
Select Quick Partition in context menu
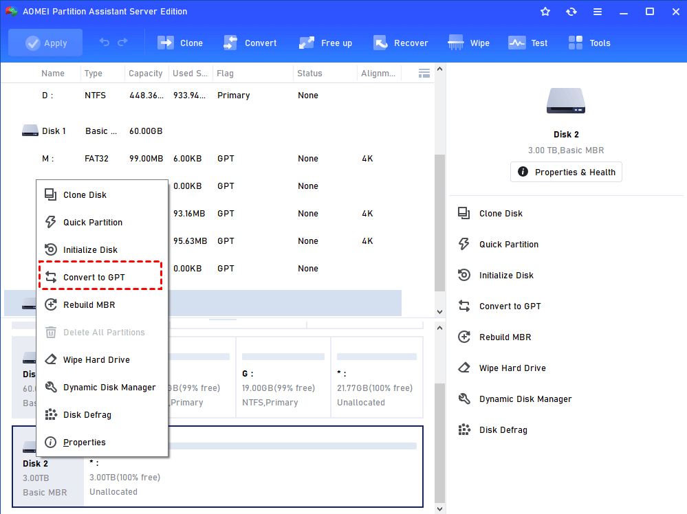click(x=102, y=223)
